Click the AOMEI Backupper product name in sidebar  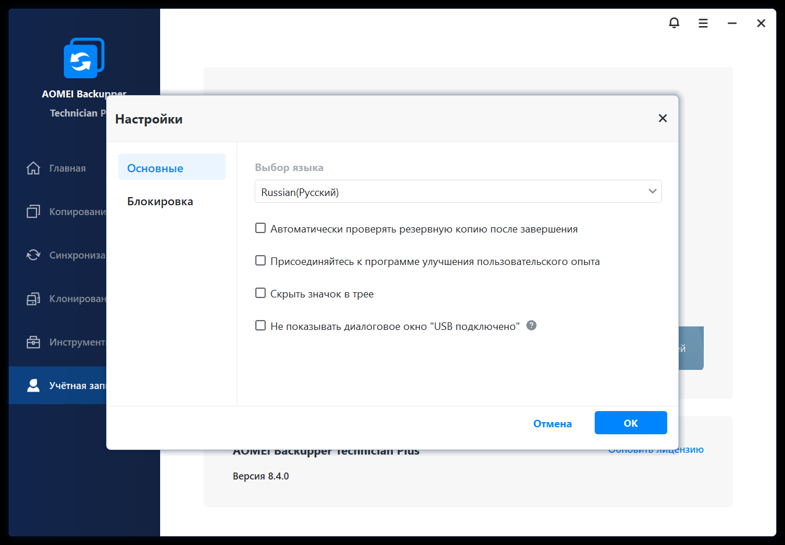tap(84, 94)
